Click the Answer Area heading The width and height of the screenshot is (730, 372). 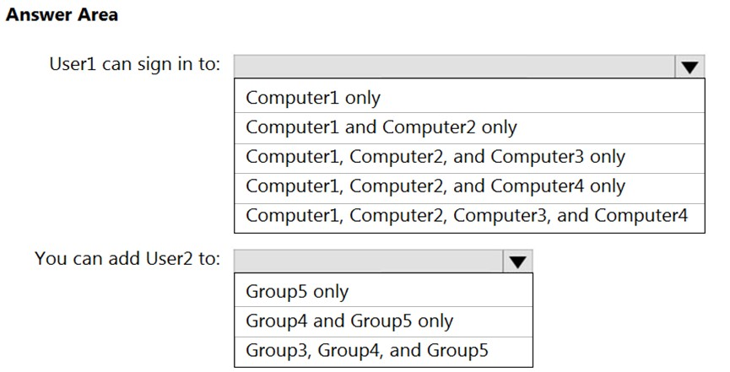62,14
